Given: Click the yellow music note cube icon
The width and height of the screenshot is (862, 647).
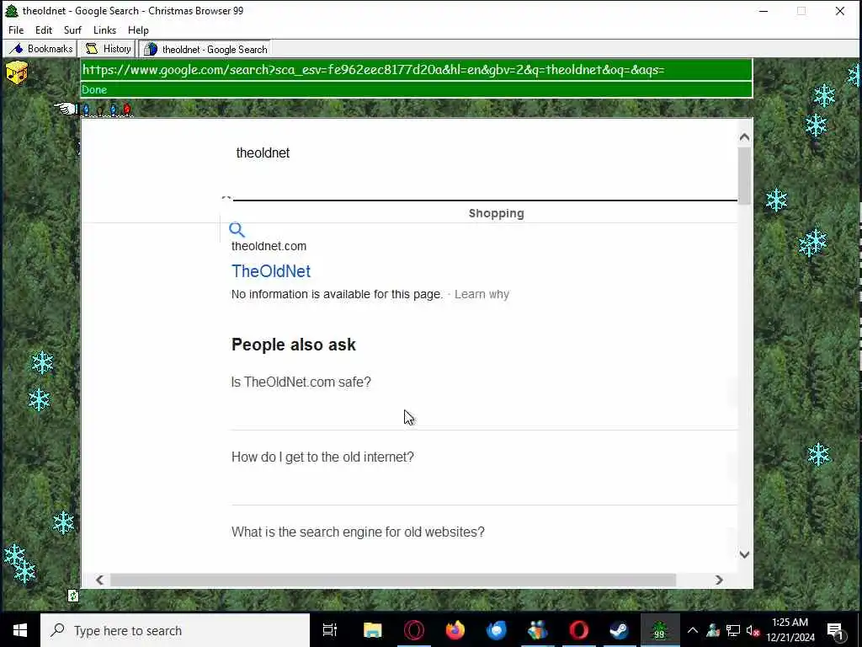Looking at the screenshot, I should 16,72.
